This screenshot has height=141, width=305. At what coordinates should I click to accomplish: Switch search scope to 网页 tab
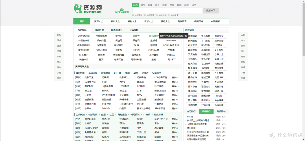point(143,5)
